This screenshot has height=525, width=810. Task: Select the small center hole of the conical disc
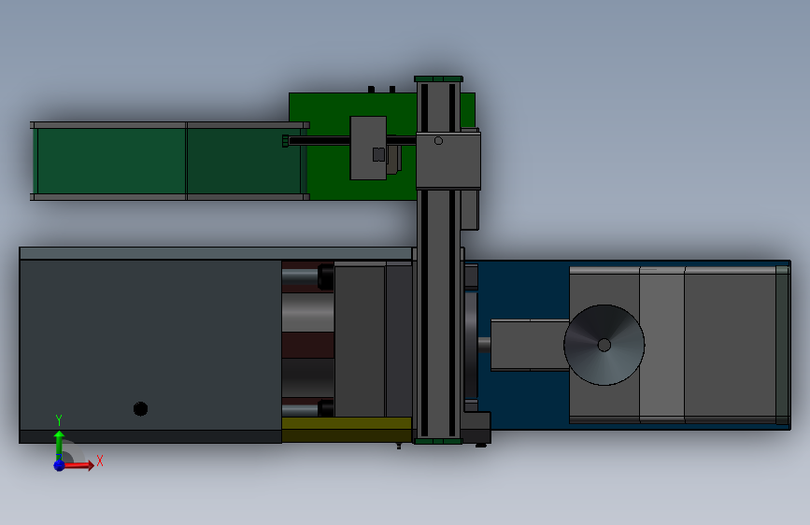tap(604, 345)
